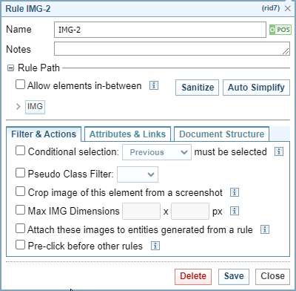296x291 pixels.
Task: Tick the Conditional selection checkbox
Action: (20, 150)
